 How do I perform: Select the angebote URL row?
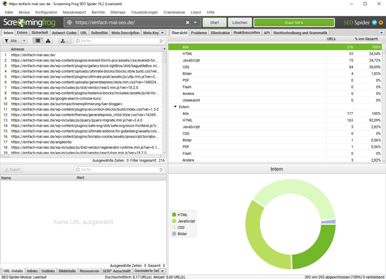click(81, 142)
